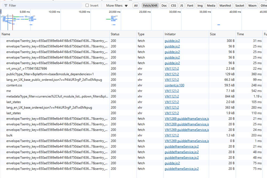Sort requests by Name column header

point(6,34)
